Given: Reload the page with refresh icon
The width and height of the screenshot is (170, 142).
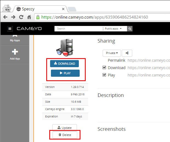Looking at the screenshot, I should coord(21,17).
